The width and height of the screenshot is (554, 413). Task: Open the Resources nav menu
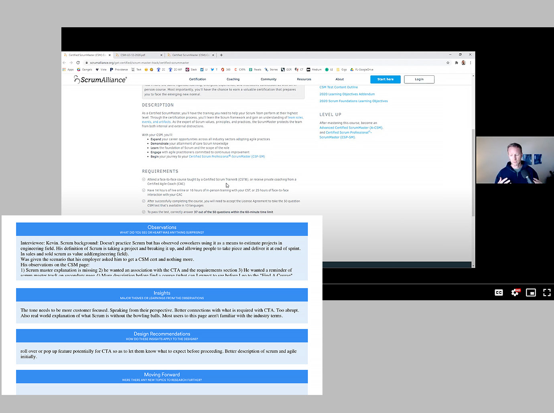point(304,79)
